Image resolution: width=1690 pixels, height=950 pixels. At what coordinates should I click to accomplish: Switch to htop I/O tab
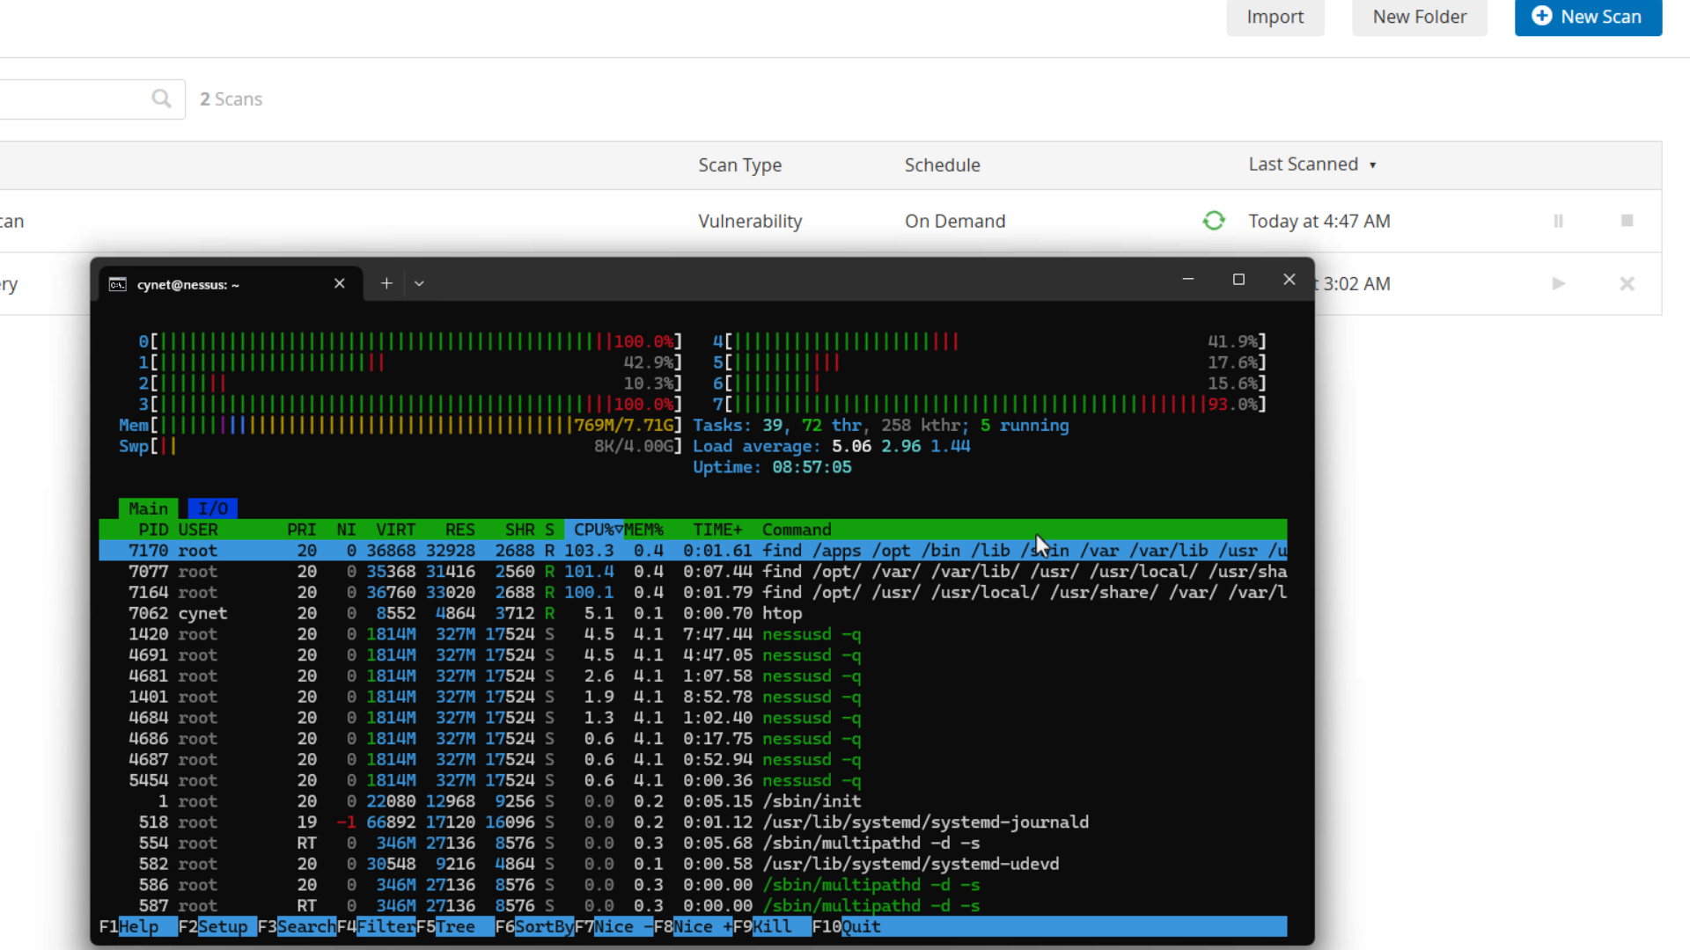[x=212, y=508]
